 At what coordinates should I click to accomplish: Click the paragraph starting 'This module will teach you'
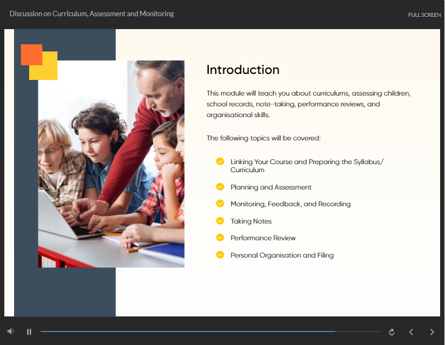[309, 104]
